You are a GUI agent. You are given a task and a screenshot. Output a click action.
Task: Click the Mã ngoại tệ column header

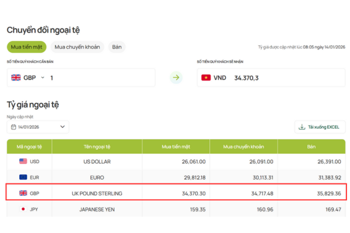(x=29, y=146)
